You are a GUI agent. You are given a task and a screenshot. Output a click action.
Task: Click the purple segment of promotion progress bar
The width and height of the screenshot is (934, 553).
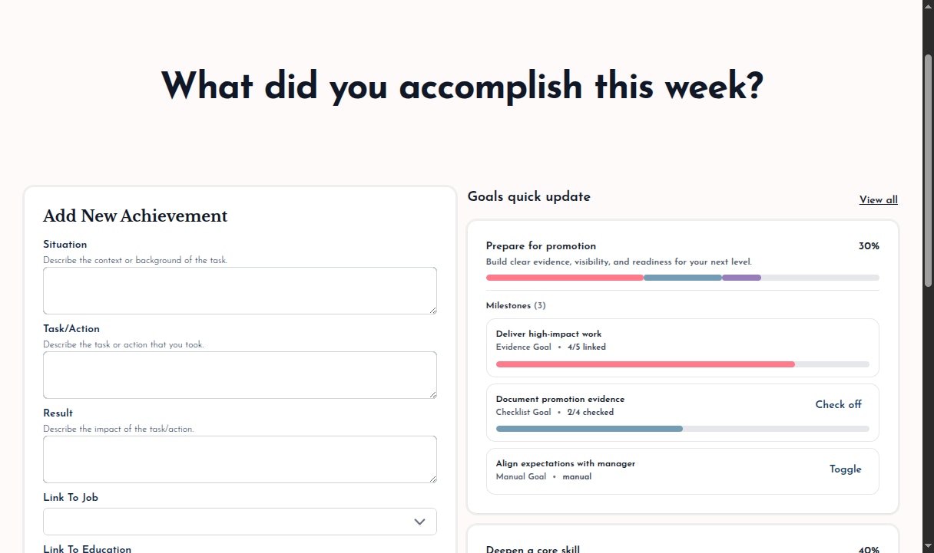tap(741, 278)
